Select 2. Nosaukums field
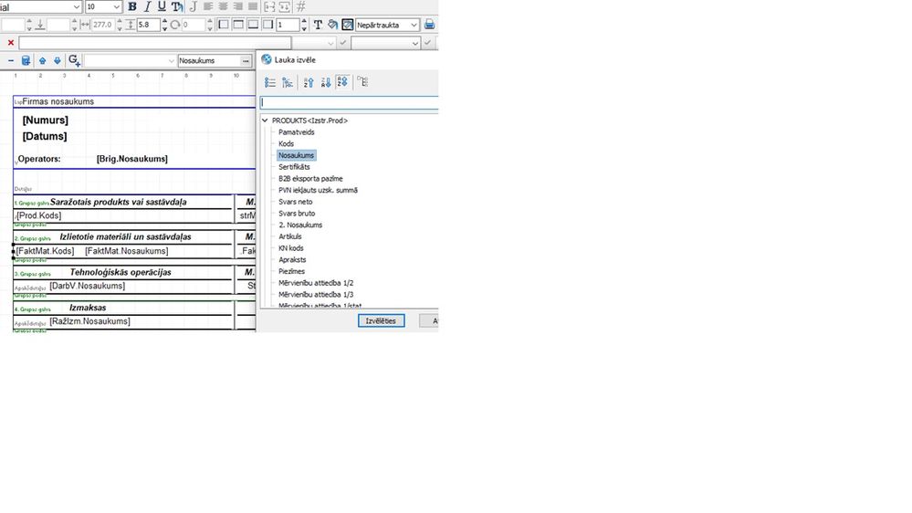Screen dimensions: 912x513 300,225
